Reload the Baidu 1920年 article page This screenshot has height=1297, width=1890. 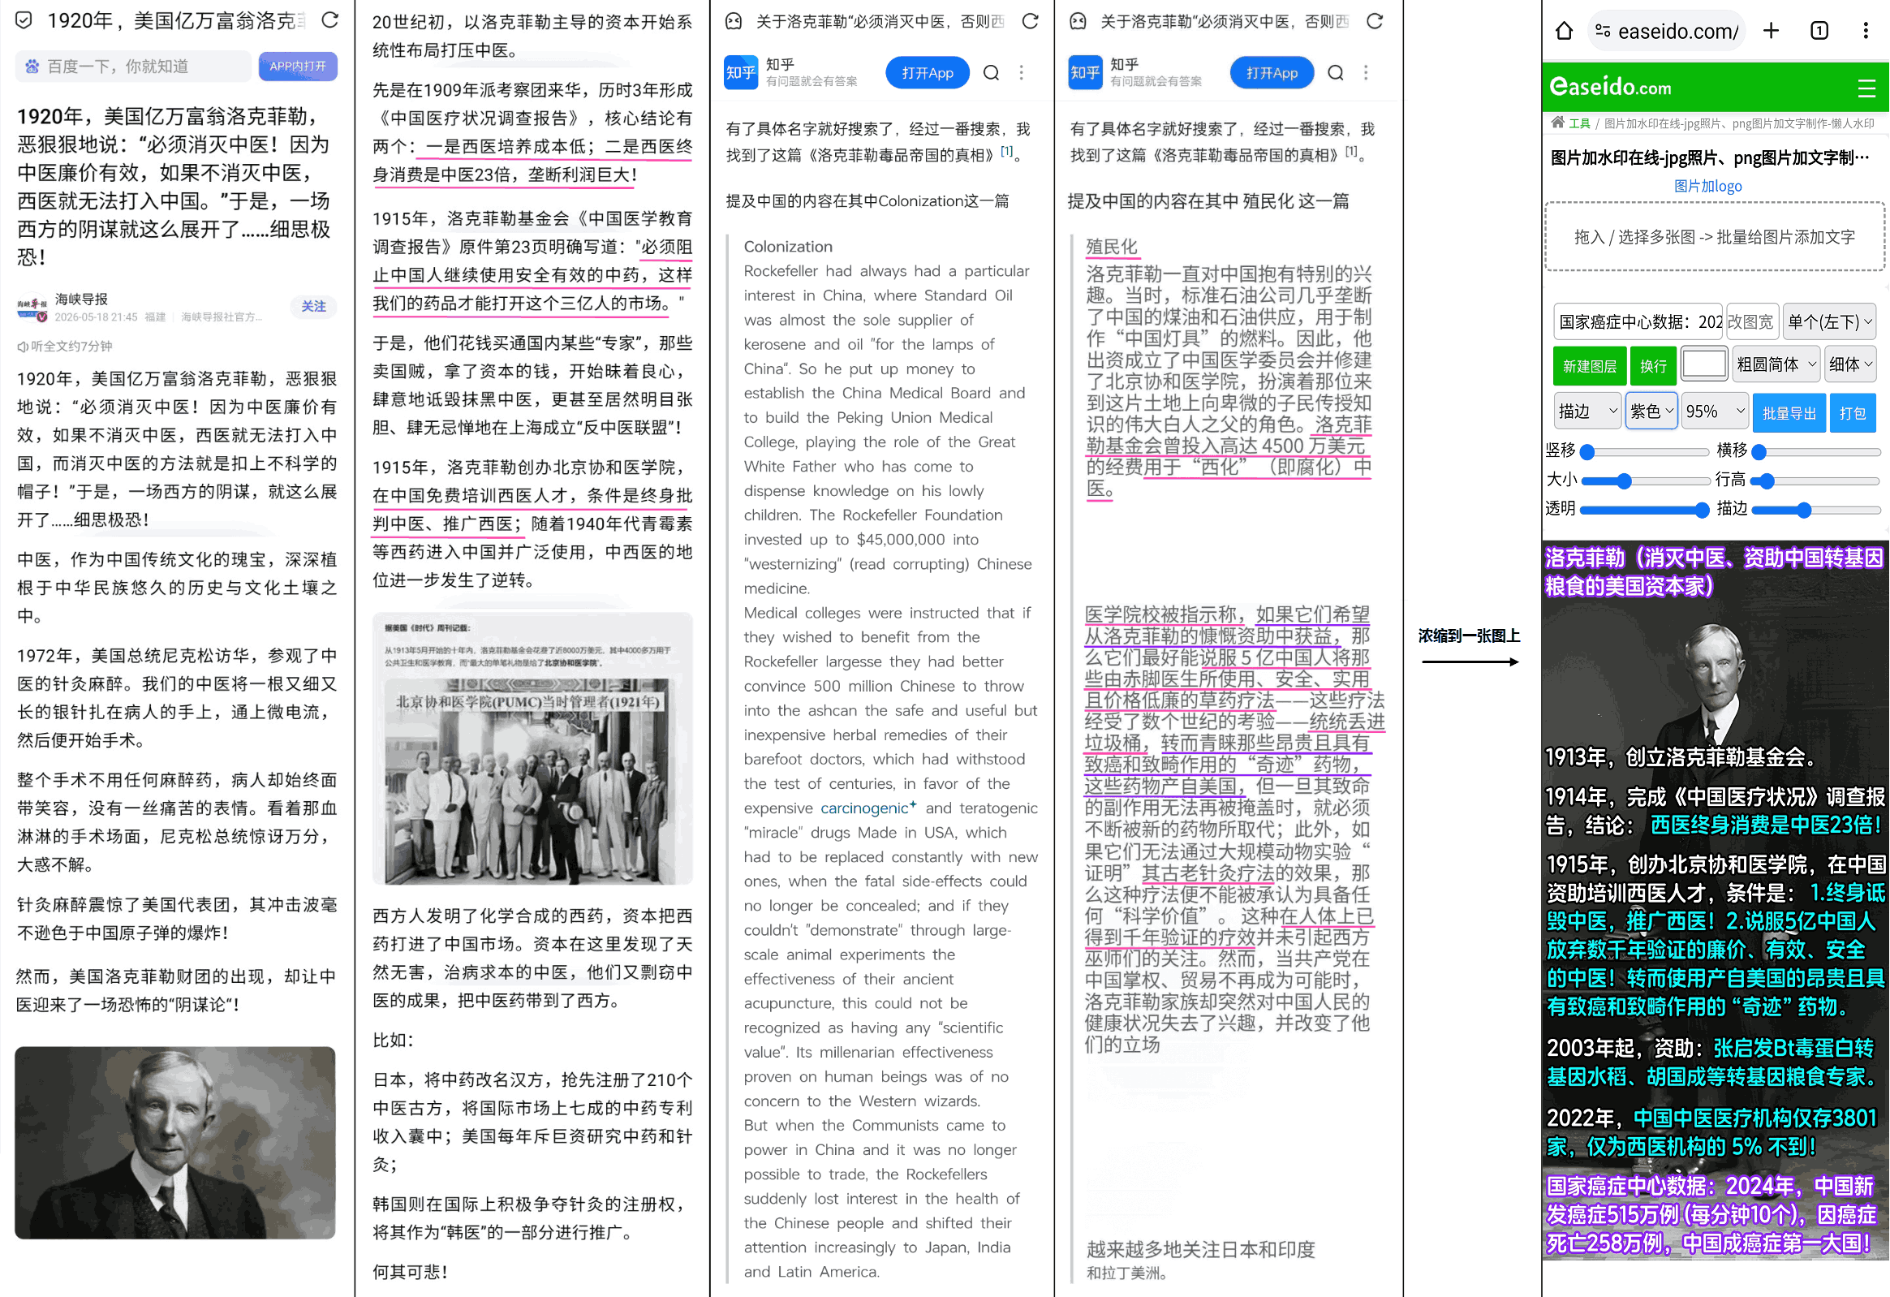(x=329, y=20)
